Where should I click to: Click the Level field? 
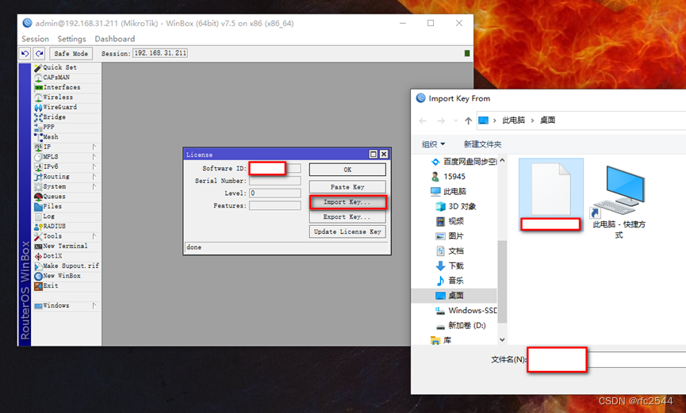(275, 193)
